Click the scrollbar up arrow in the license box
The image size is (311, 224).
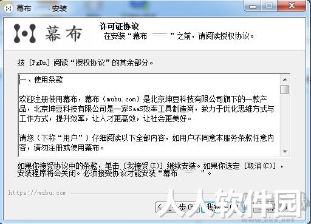tap(285, 80)
